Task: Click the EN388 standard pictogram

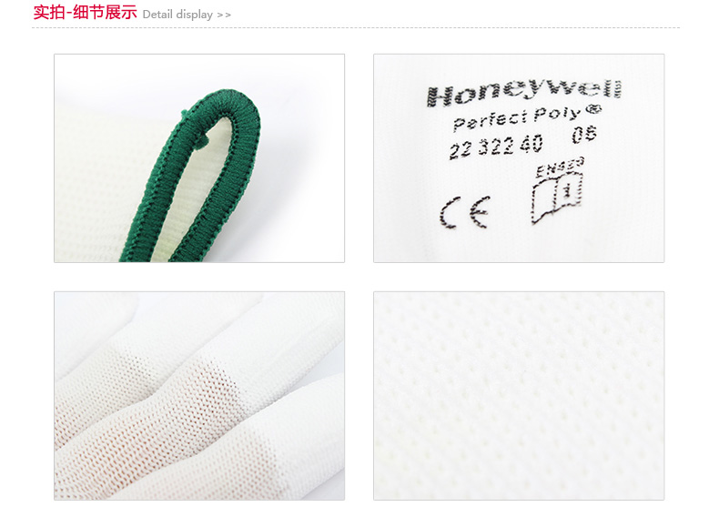Action: [559, 191]
